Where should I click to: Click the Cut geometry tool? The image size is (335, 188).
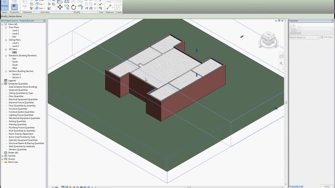pos(40,4)
